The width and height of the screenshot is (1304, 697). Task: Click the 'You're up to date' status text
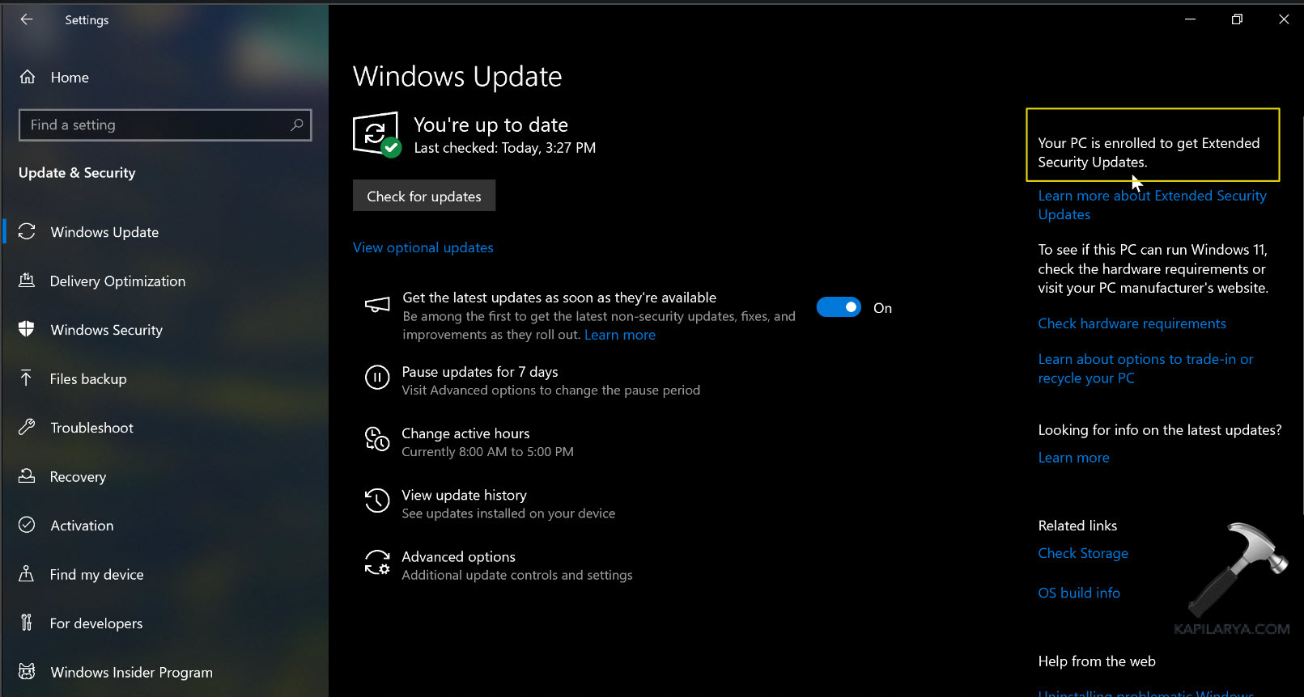491,125
